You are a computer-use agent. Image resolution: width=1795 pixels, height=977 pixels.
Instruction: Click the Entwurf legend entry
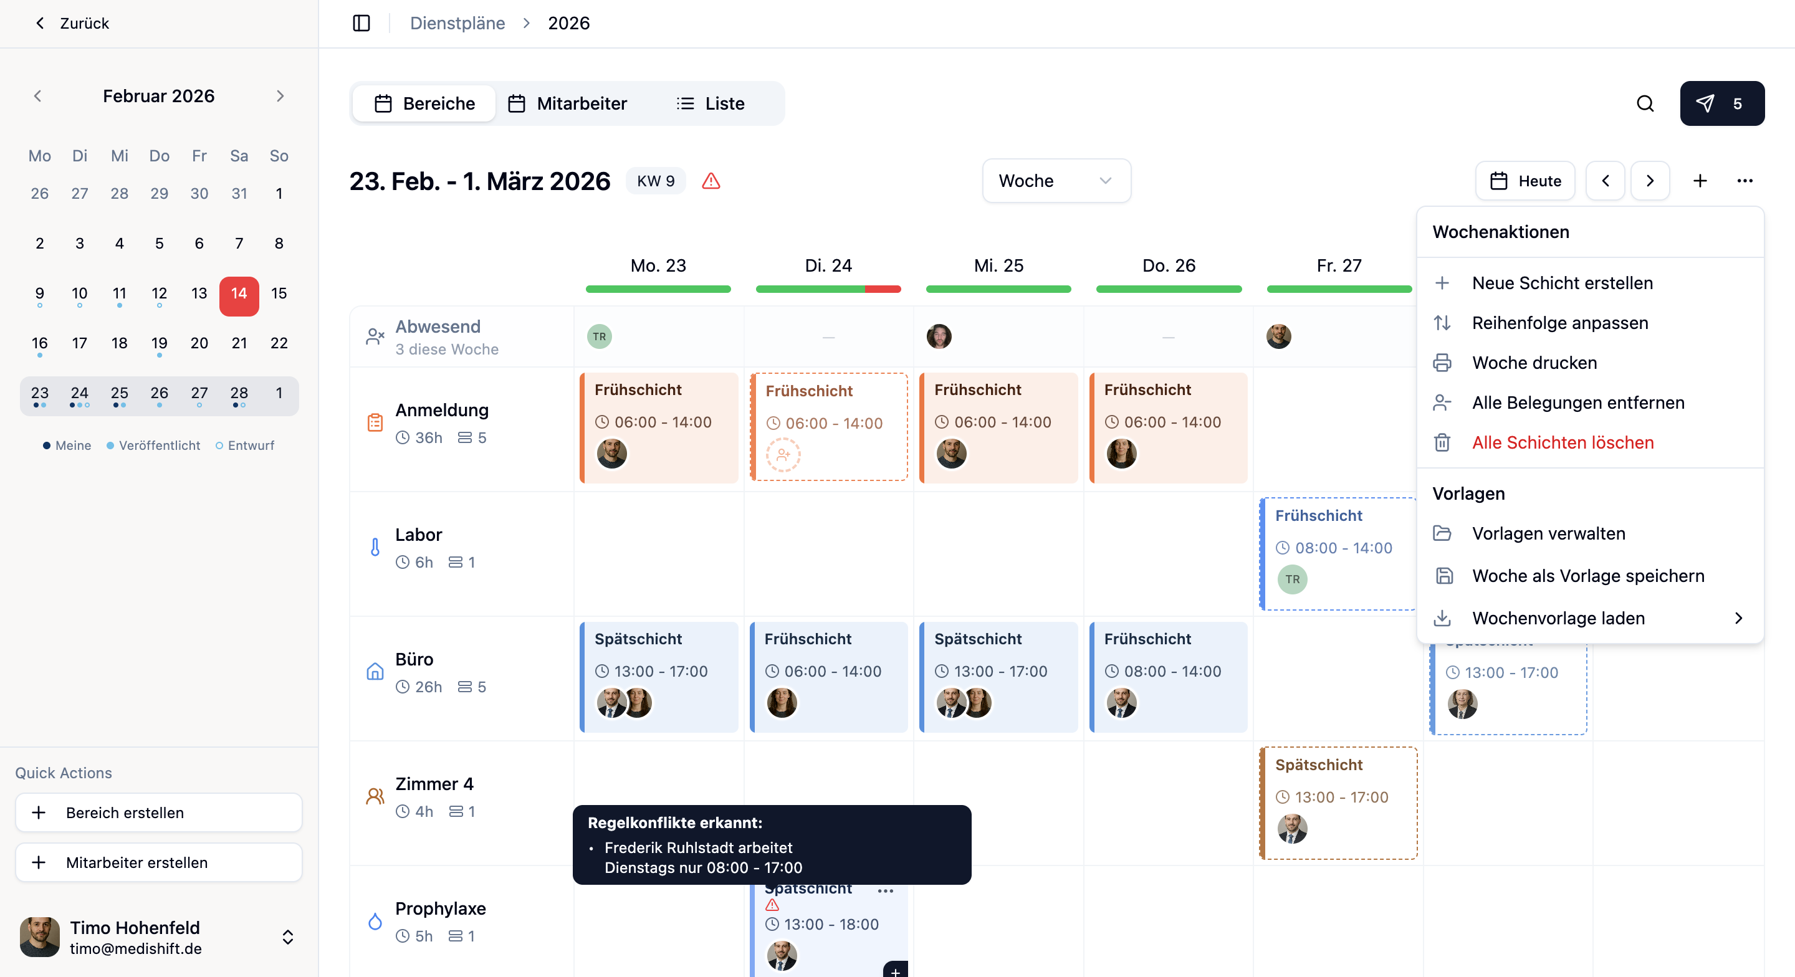(244, 446)
